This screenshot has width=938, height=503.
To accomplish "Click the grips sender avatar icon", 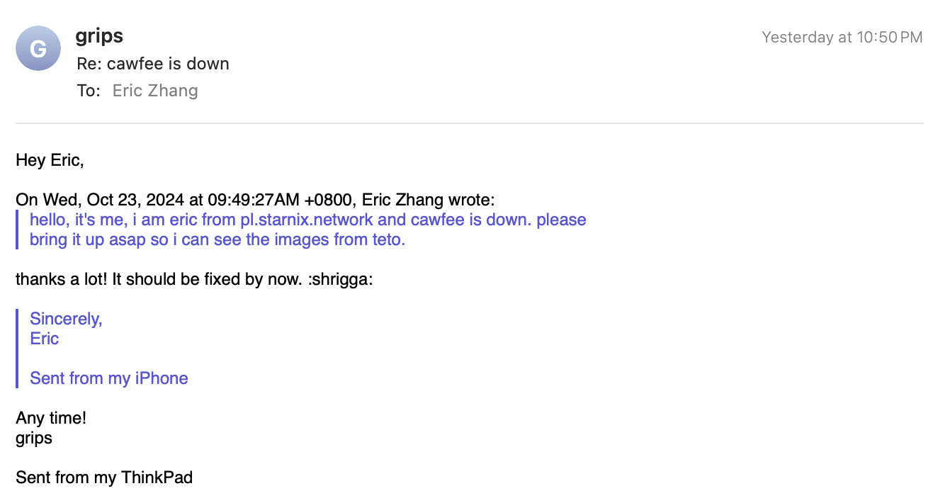I will [38, 48].
